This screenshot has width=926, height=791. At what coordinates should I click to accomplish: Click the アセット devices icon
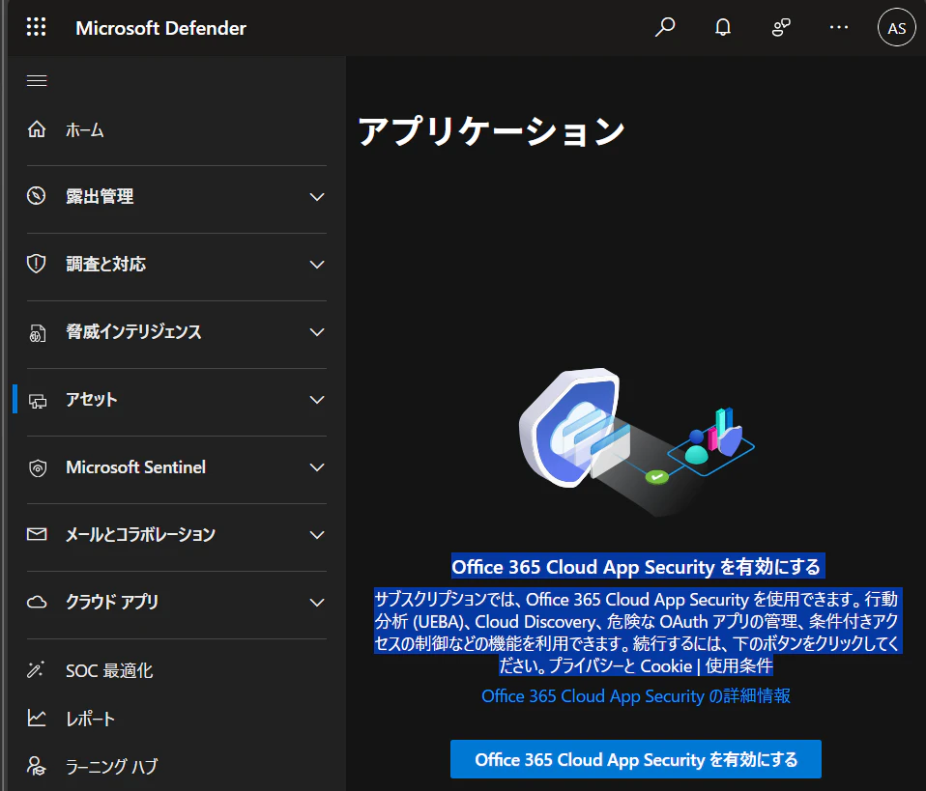tap(38, 402)
